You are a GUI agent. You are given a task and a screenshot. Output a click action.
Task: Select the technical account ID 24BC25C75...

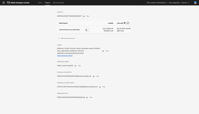tap(74, 76)
